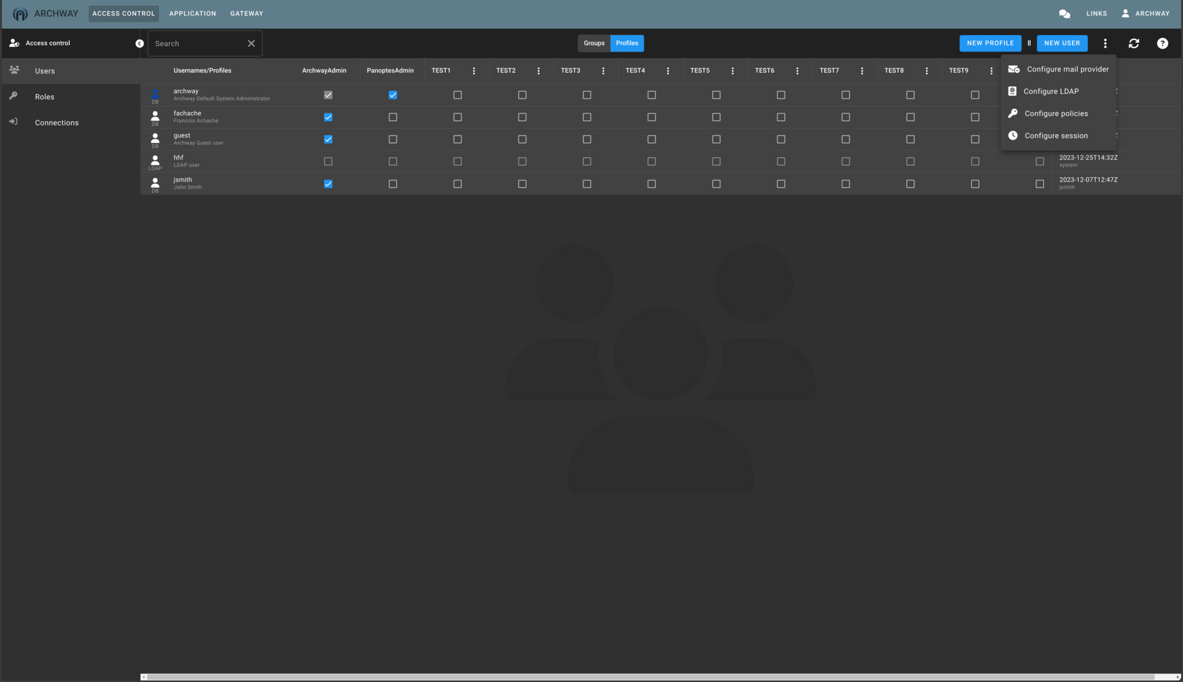Open TEST9 column options menu
This screenshot has height=682, width=1183.
click(991, 71)
